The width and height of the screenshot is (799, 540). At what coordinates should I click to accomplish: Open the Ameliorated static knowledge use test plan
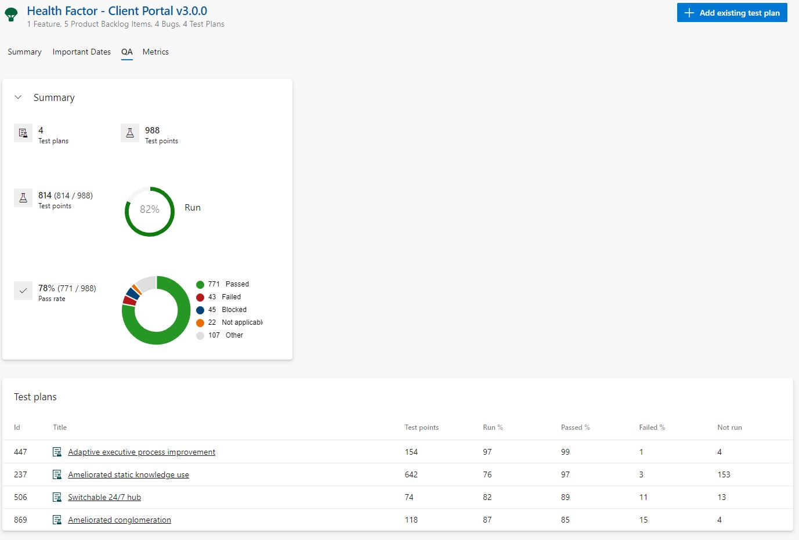(128, 474)
